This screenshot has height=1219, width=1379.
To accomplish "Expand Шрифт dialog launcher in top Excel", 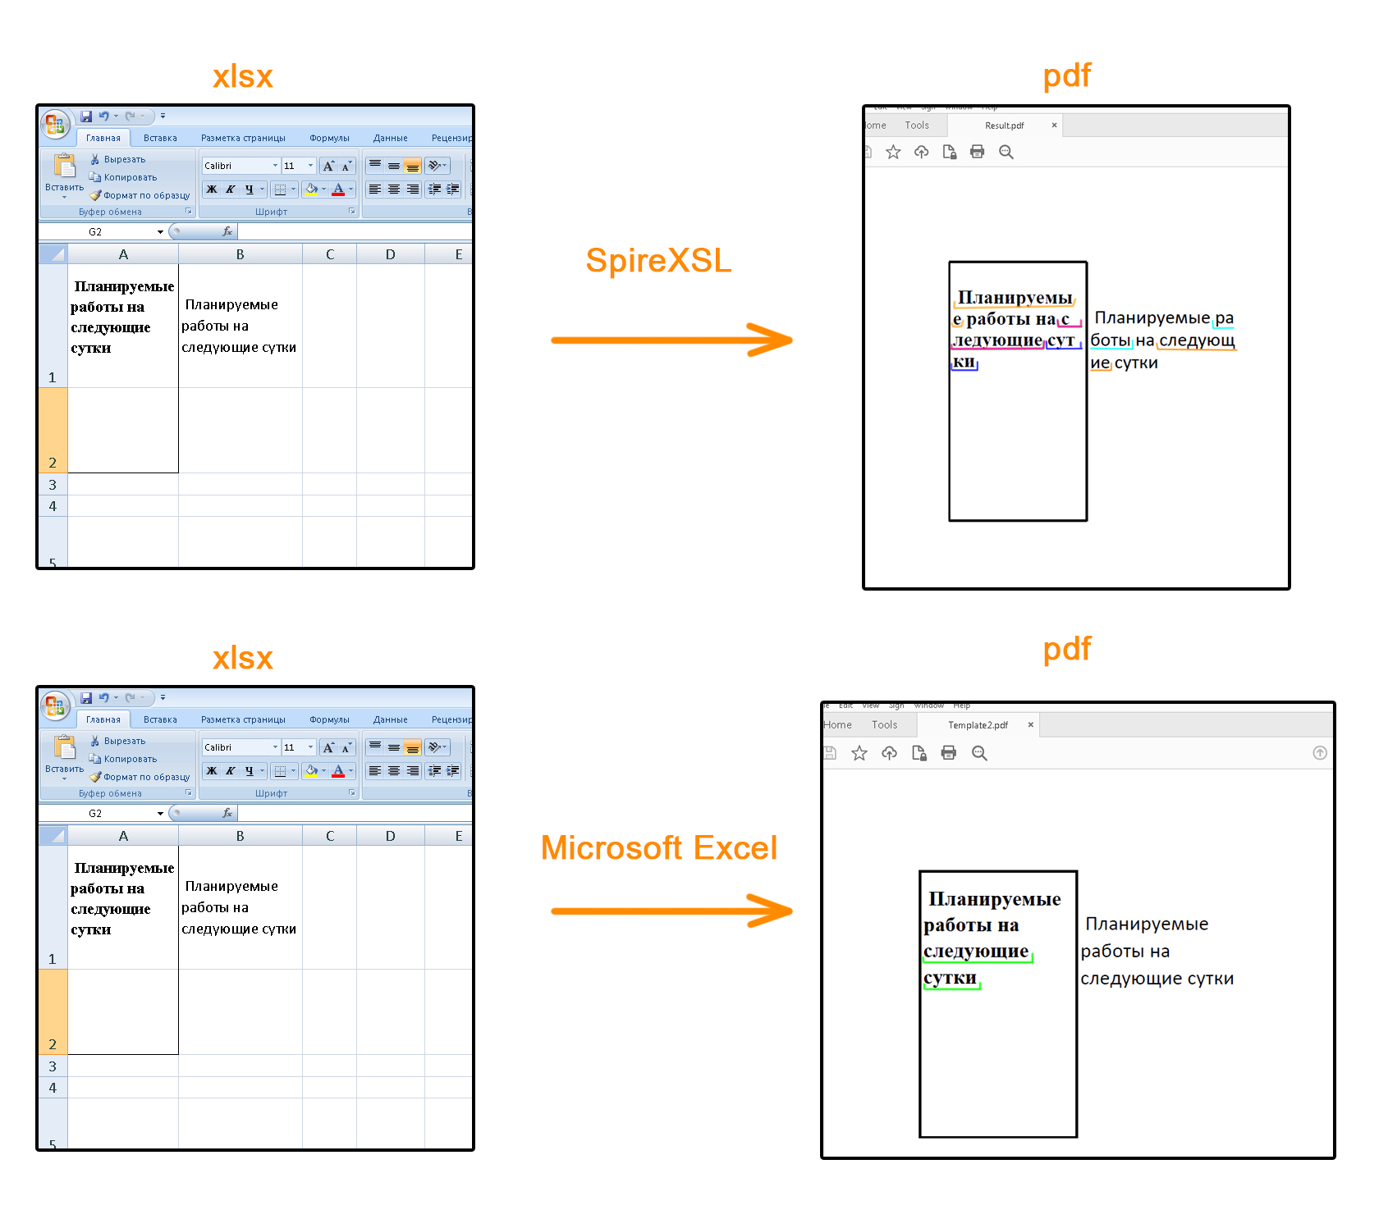I will pyautogui.click(x=352, y=212).
